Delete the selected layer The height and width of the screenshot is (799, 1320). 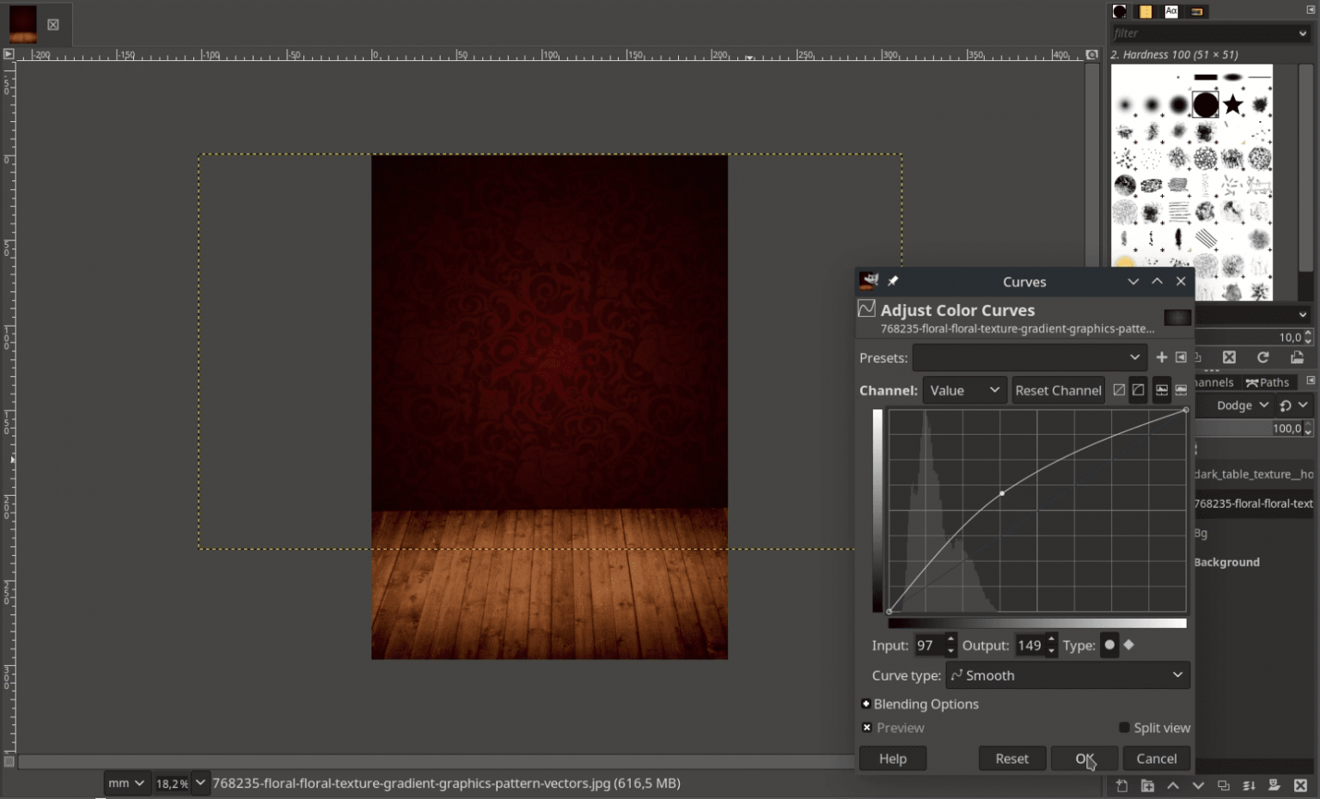(x=1299, y=786)
